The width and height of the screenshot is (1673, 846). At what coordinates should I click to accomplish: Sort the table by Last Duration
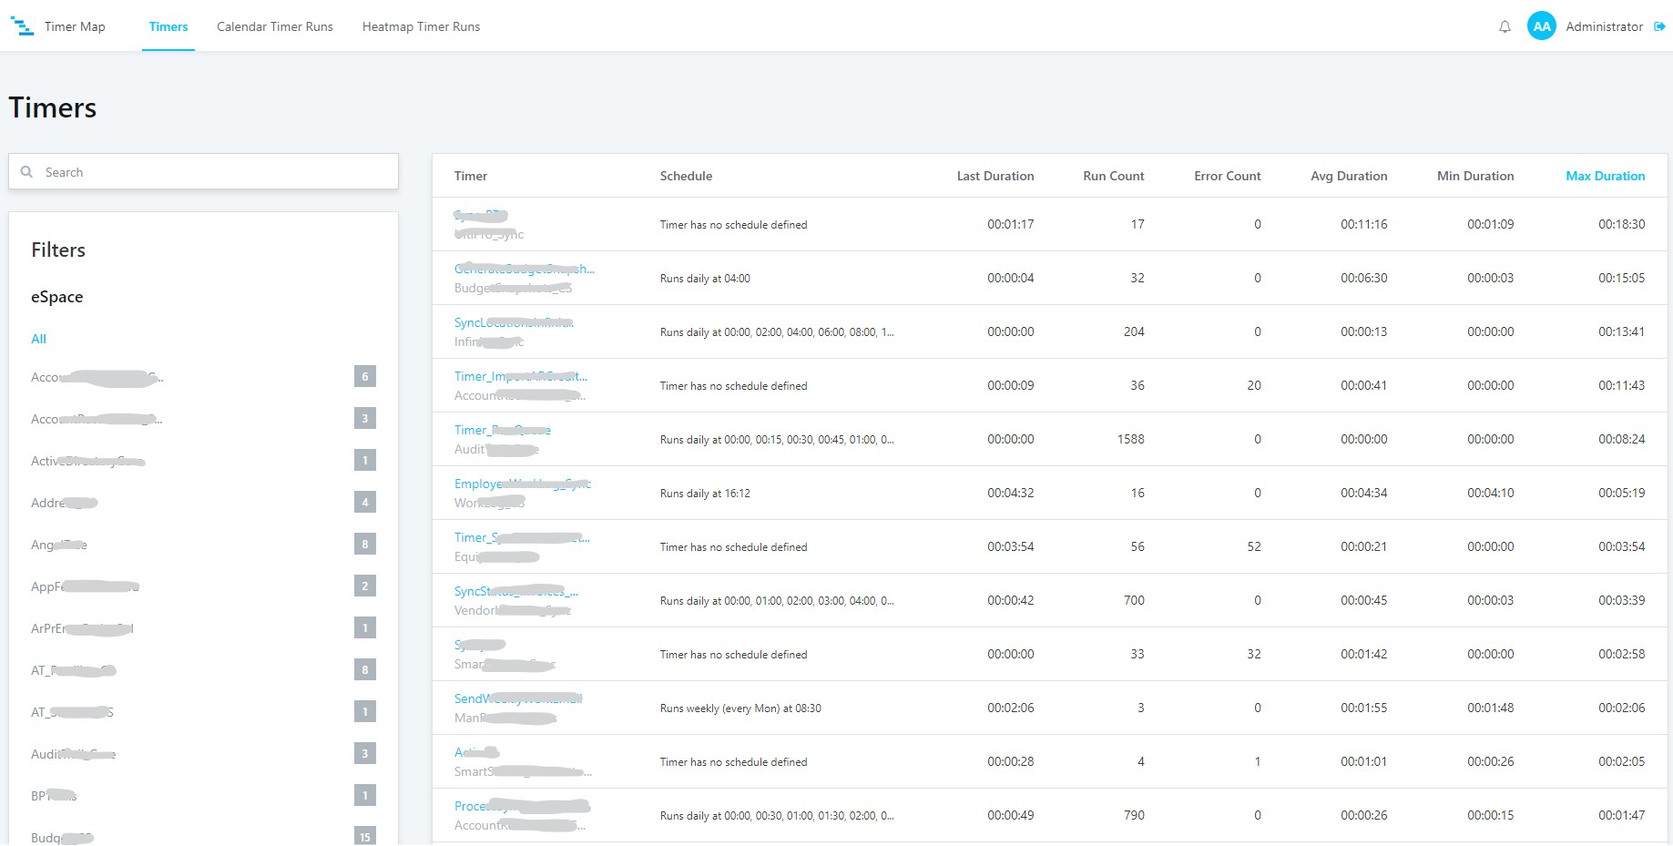click(995, 176)
